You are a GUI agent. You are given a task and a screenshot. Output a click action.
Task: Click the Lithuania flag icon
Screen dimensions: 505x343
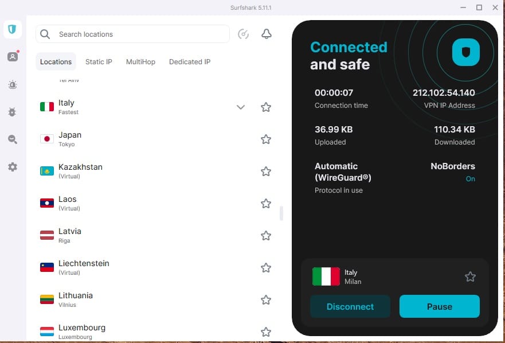point(47,299)
